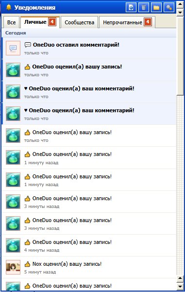Click 'только что' under оставил комментарий
This screenshot has width=185, height=292.
click(x=36, y=53)
